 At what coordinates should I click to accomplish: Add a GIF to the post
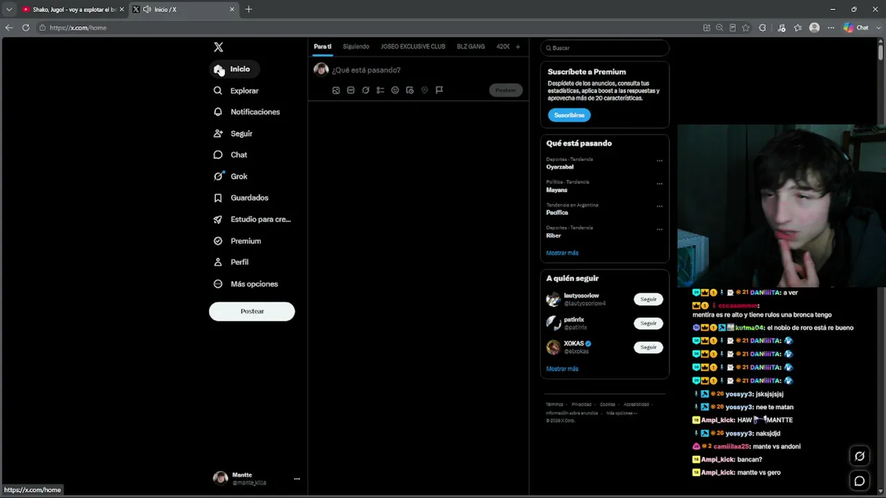click(x=351, y=90)
